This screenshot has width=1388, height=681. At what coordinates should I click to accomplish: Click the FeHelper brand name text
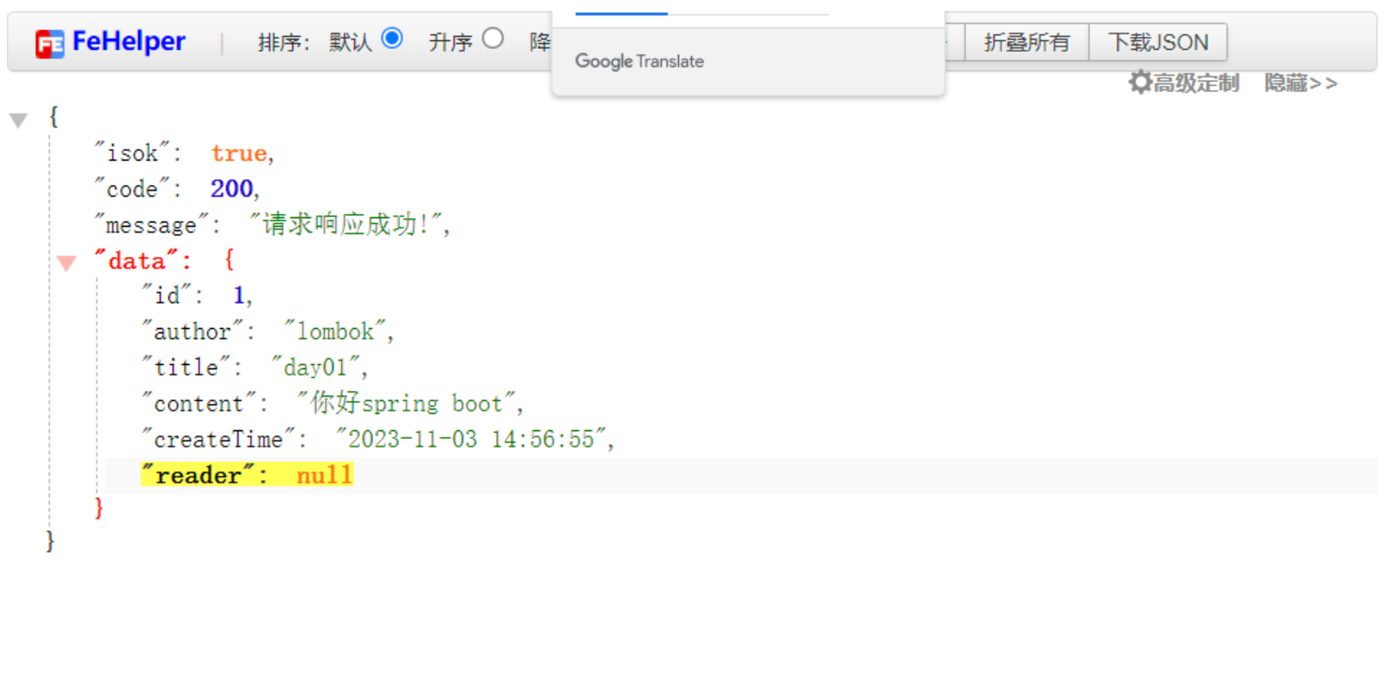[129, 41]
